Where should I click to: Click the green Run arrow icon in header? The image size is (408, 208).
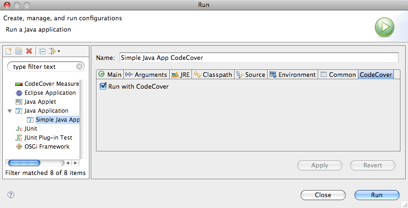[x=384, y=27]
